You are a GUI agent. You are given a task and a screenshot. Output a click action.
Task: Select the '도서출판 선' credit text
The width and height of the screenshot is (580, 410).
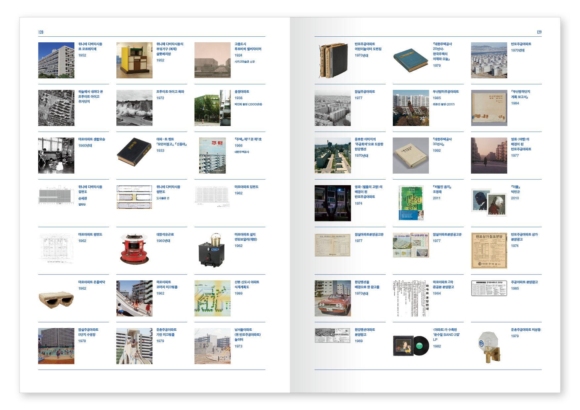tap(163, 198)
